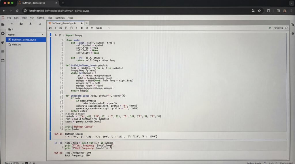Open the property inspector on right sidebar
Viewport: 295px width, 164px height.
pyautogui.click(x=293, y=25)
